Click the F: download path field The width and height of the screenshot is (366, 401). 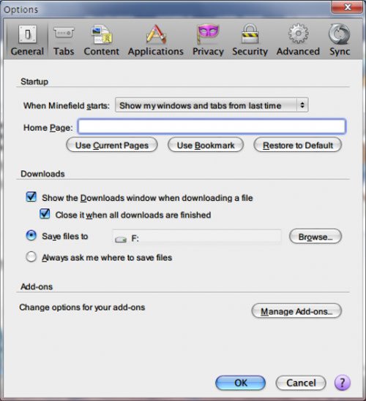[197, 237]
